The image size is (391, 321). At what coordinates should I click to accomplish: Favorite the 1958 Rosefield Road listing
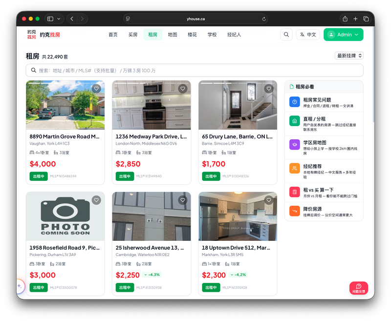(96, 200)
